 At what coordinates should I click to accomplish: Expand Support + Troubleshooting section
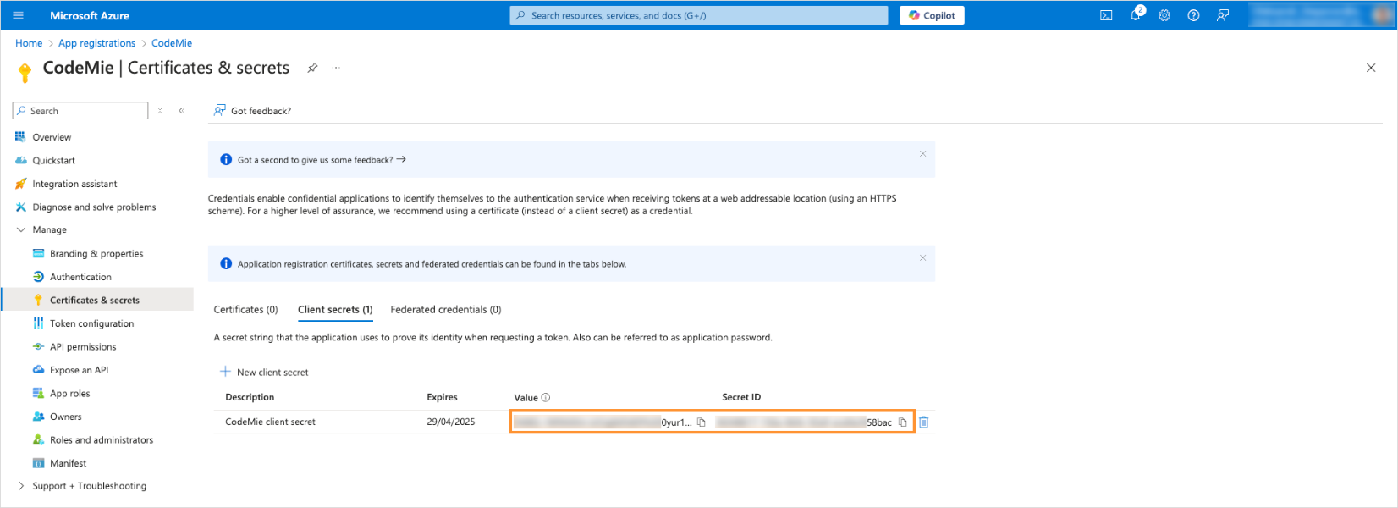pyautogui.click(x=21, y=486)
